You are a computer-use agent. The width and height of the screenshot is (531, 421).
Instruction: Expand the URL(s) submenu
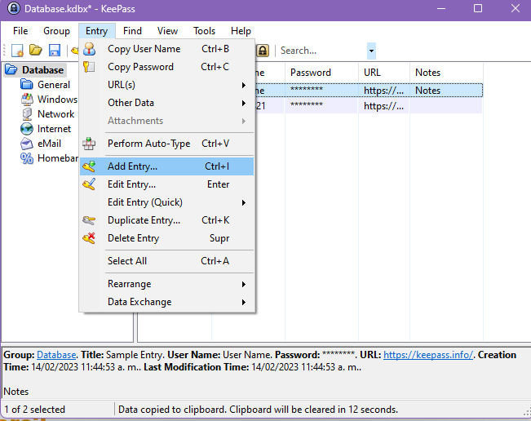(x=244, y=85)
